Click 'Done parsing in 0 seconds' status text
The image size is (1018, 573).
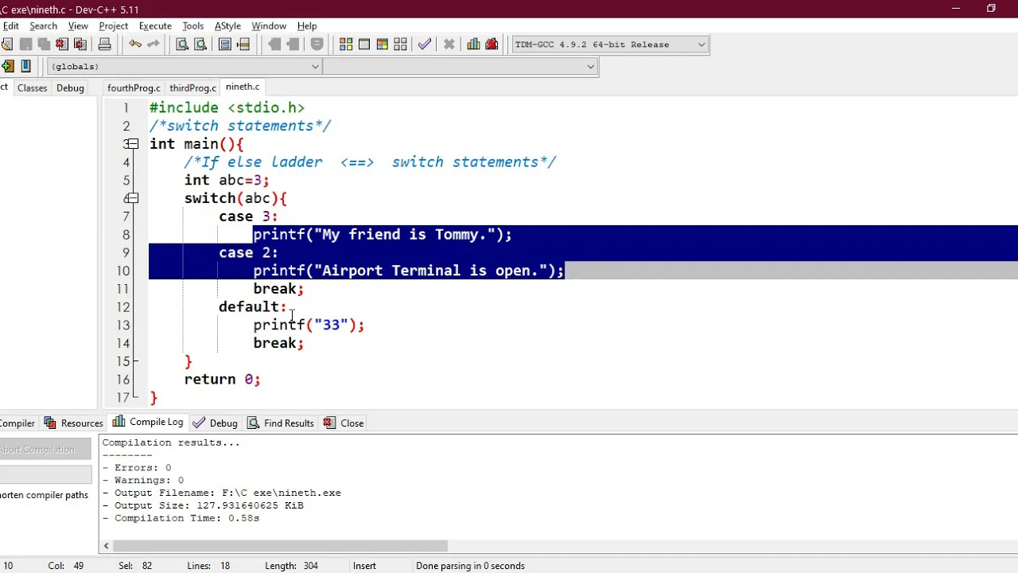(x=470, y=566)
